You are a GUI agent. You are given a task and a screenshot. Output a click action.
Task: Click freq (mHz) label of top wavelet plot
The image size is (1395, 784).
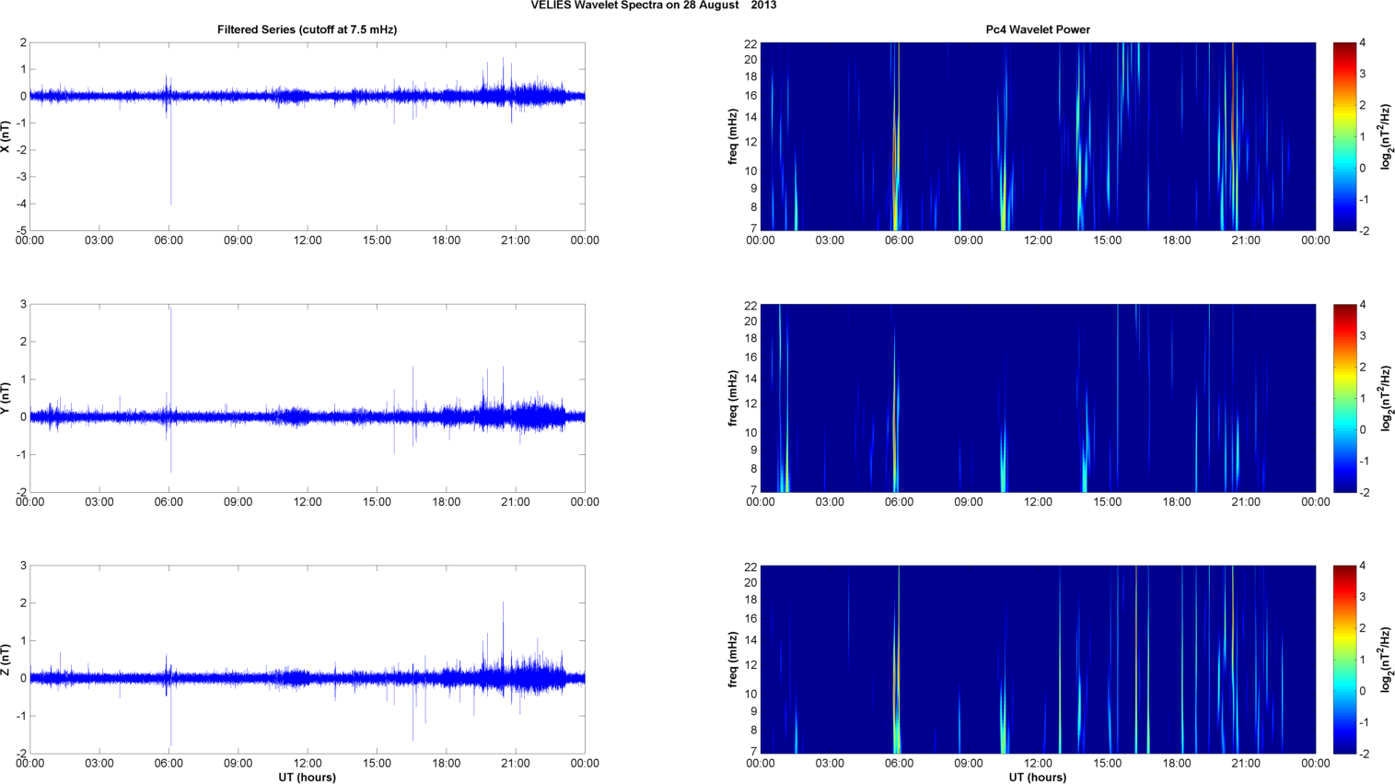pyautogui.click(x=732, y=136)
